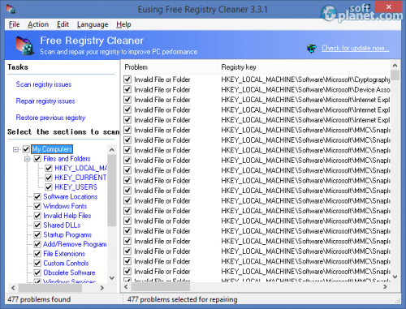This screenshot has width=406, height=309.
Task: Click the tree panel scroll left arrow
Action: pos(13,288)
